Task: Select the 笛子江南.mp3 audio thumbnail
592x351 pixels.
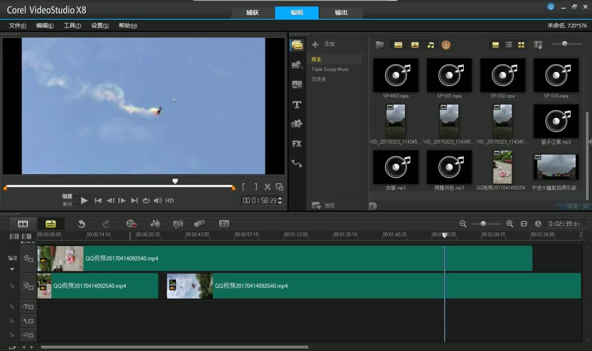Action: pos(555,121)
